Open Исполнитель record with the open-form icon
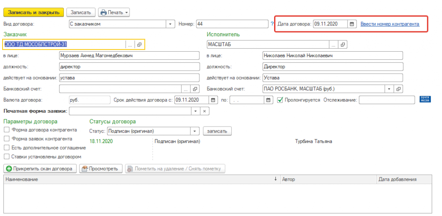The image size is (442, 216). 343,44
